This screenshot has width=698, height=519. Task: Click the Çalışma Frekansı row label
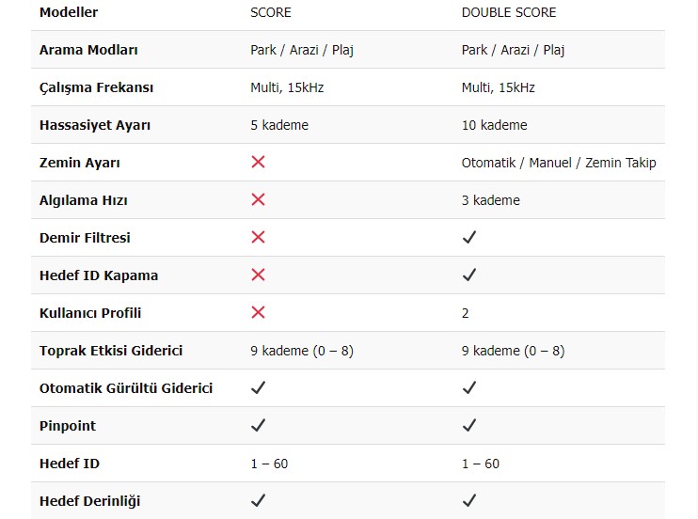(96, 87)
